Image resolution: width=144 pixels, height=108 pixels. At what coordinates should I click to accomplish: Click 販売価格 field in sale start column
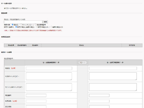[36, 101]
